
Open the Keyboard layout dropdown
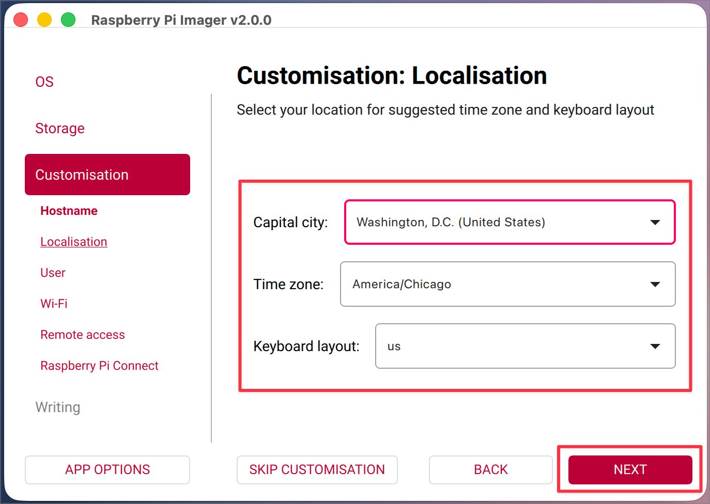click(x=525, y=346)
